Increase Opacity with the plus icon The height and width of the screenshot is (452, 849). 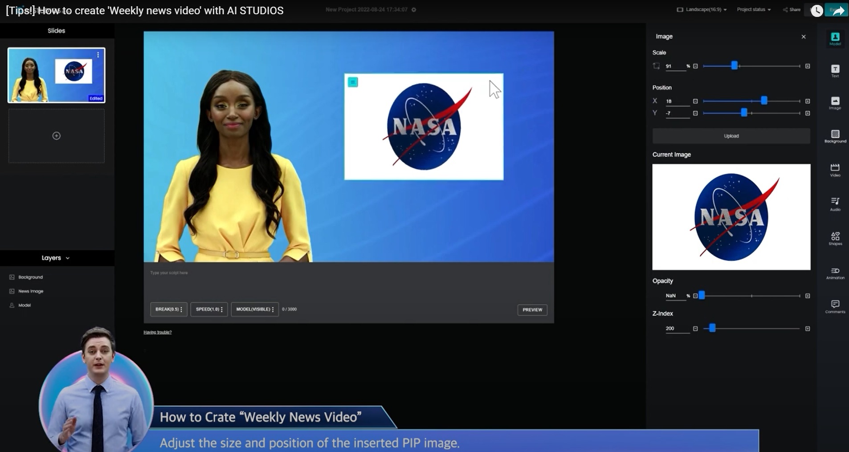pyautogui.click(x=808, y=296)
